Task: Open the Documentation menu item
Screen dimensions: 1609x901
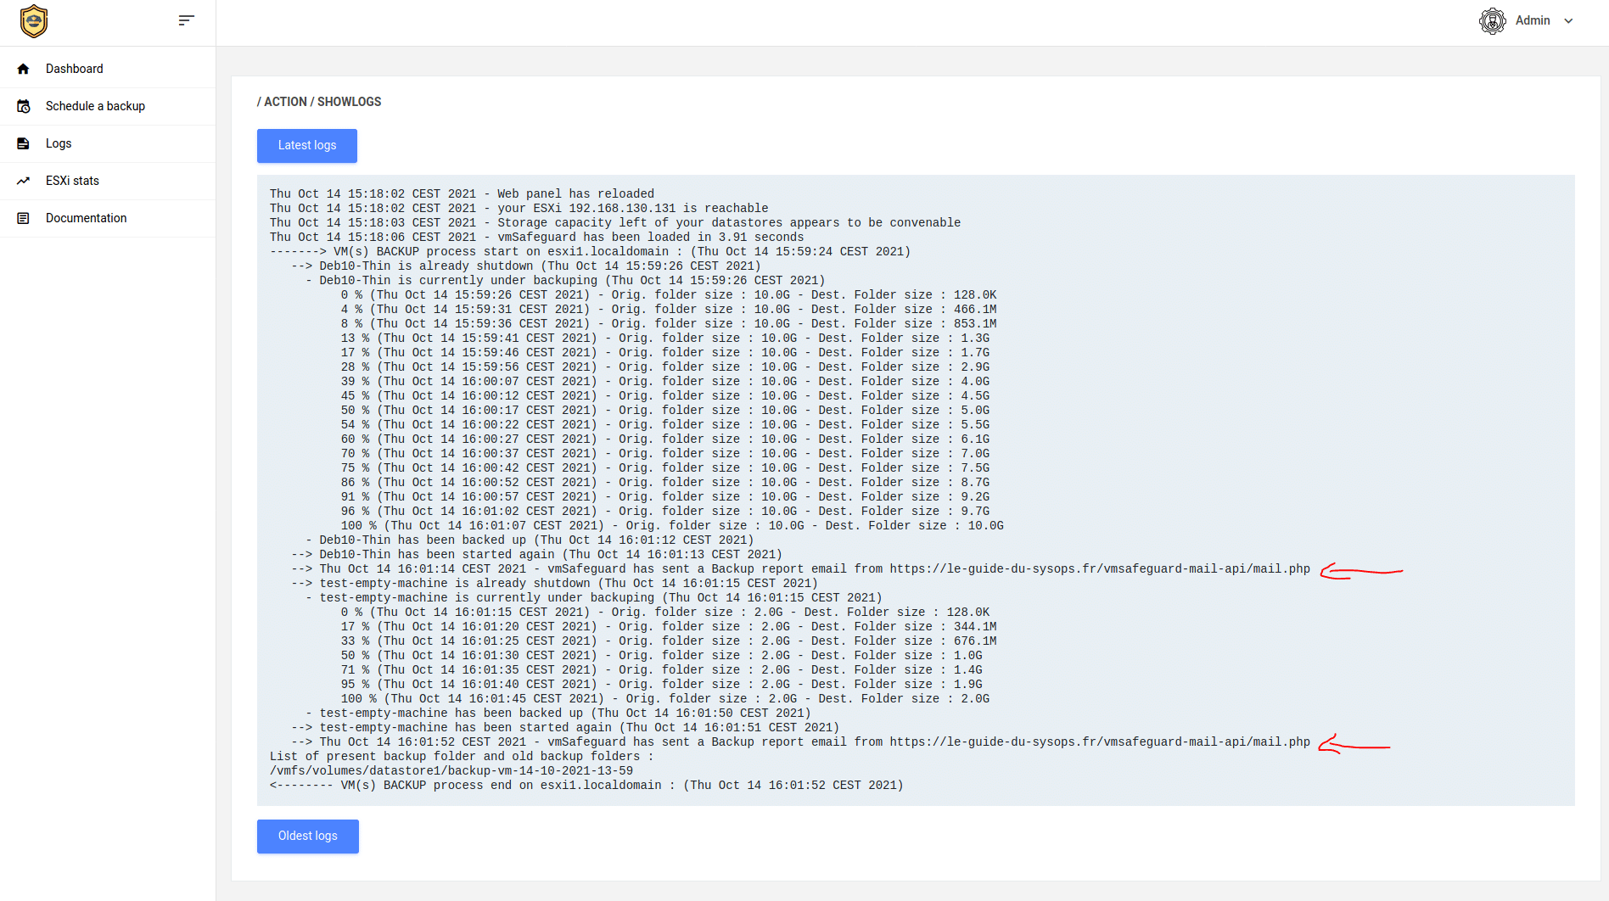Action: click(x=86, y=218)
